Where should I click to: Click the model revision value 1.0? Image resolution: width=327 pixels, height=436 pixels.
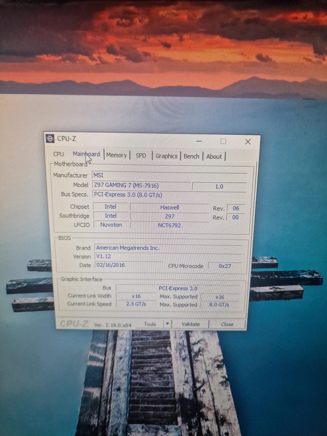click(219, 186)
